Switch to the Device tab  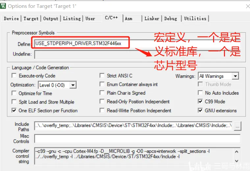click(11, 19)
